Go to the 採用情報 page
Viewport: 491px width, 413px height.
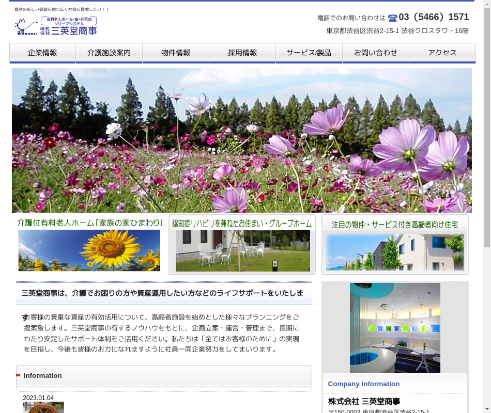[x=242, y=53]
